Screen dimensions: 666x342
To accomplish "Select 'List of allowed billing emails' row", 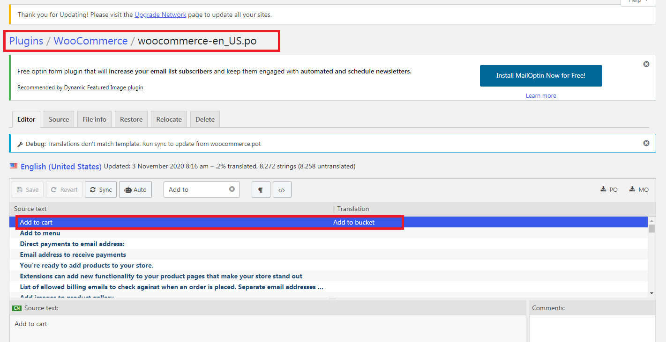I will [329, 287].
